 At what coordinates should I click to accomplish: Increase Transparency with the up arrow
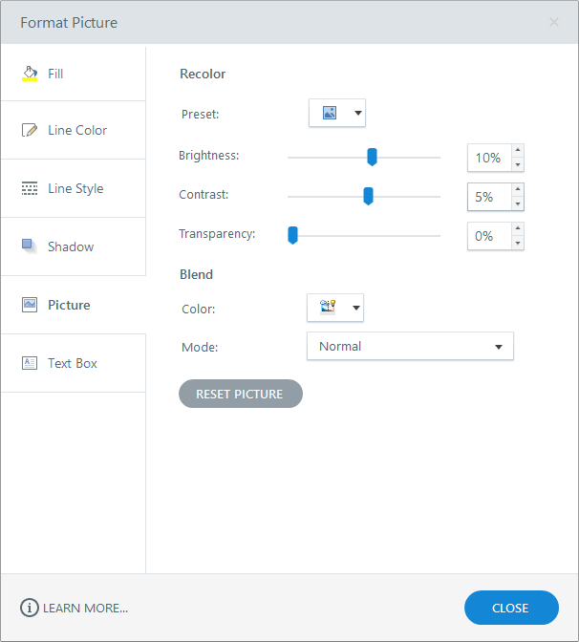pos(517,228)
